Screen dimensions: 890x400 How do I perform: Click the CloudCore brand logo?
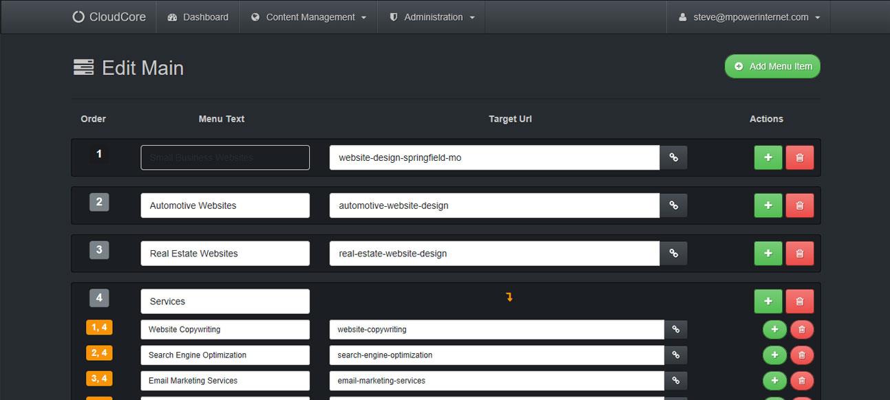pos(109,17)
